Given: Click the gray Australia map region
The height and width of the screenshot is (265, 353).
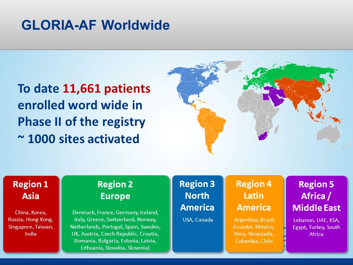Looking at the screenshot, I should point(329,135).
